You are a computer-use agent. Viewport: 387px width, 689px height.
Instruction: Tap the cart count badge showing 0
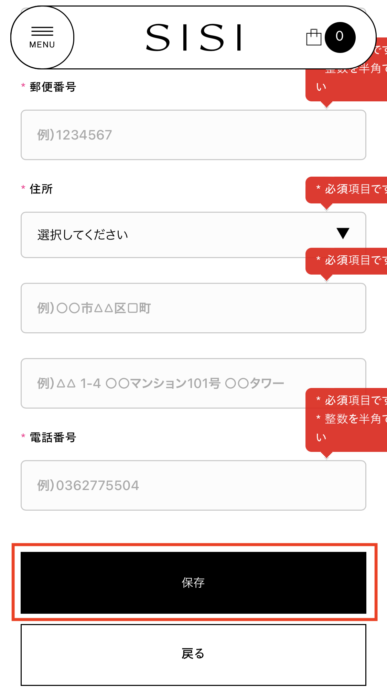(340, 37)
